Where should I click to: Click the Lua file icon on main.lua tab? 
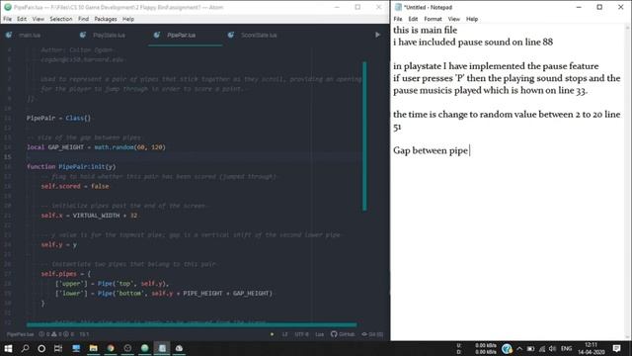(9, 36)
